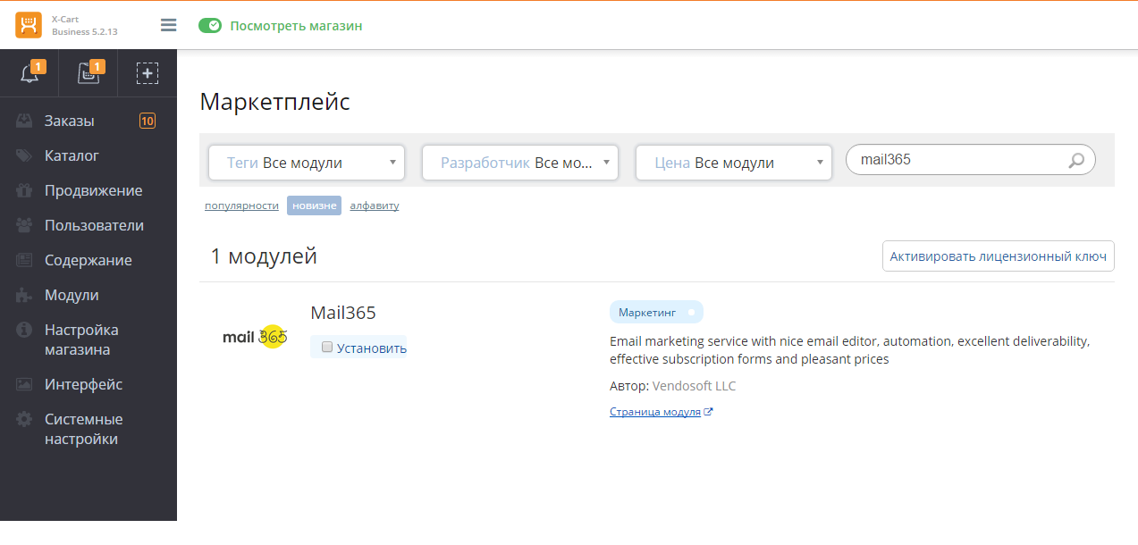1138x545 pixels.
Task: Open the recent orders clipboard icon
Action: click(89, 73)
